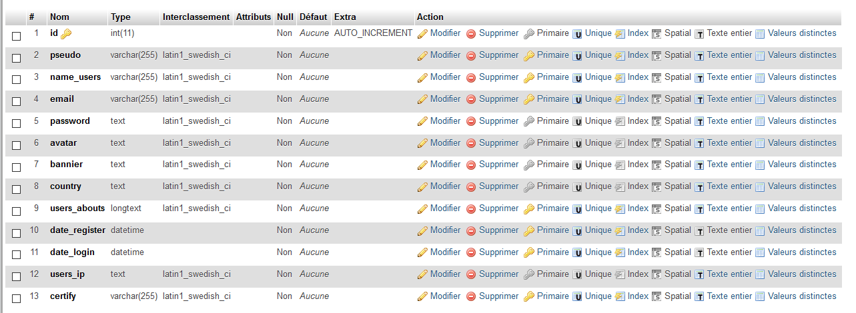This screenshot has height=313, width=856.
Task: Click the gold key icon beside the id column
Action: [x=66, y=34]
